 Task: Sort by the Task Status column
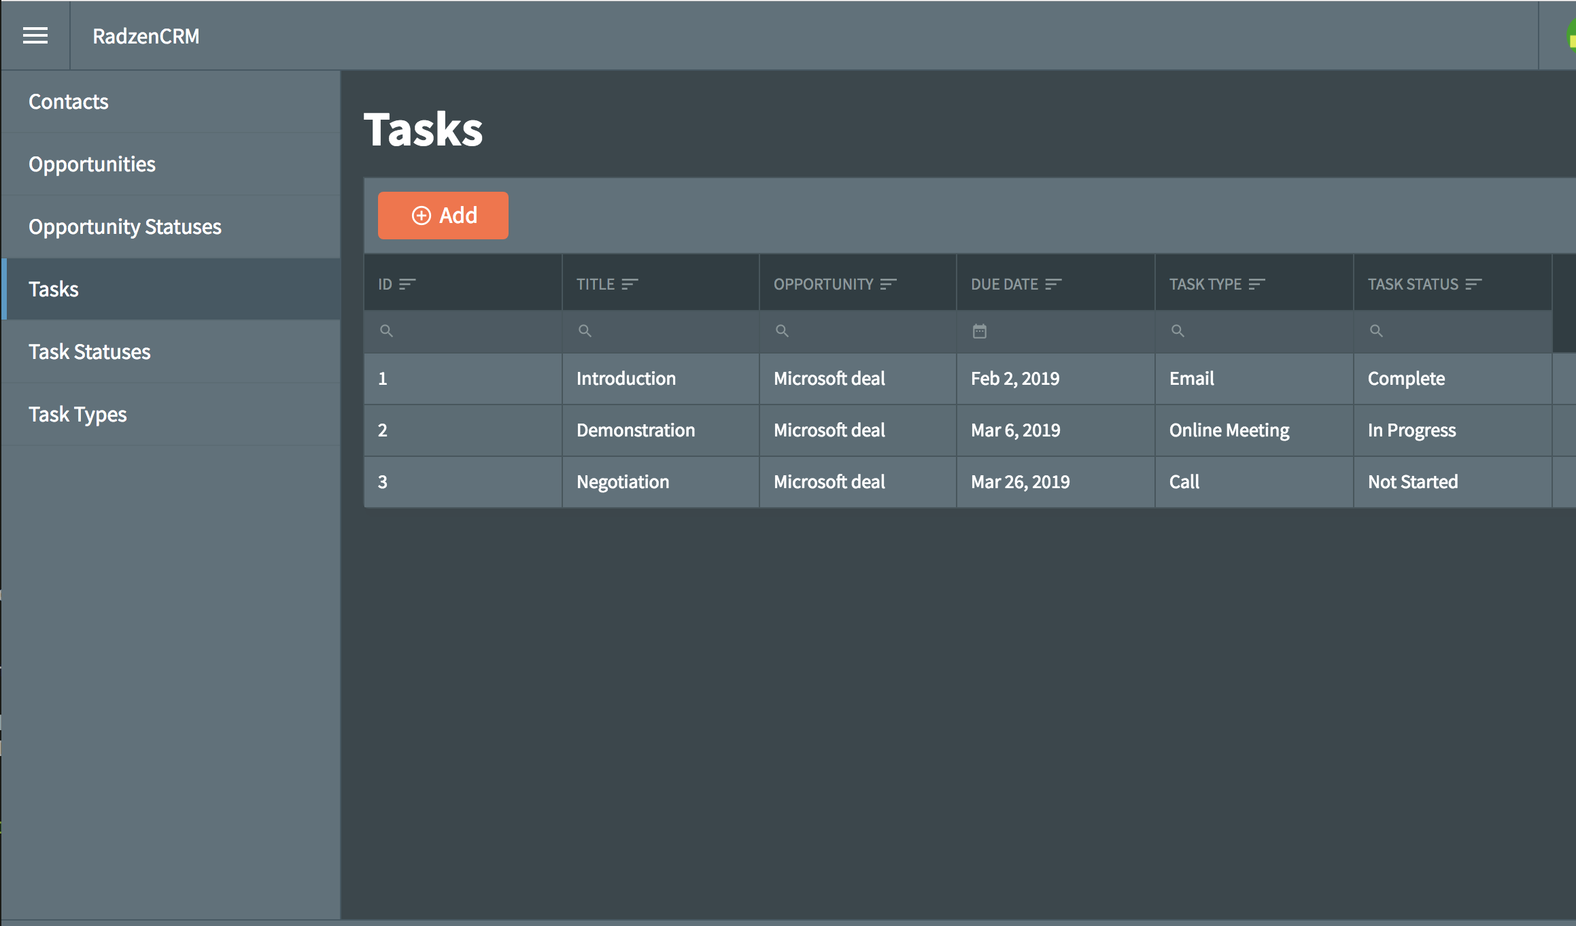point(1473,284)
